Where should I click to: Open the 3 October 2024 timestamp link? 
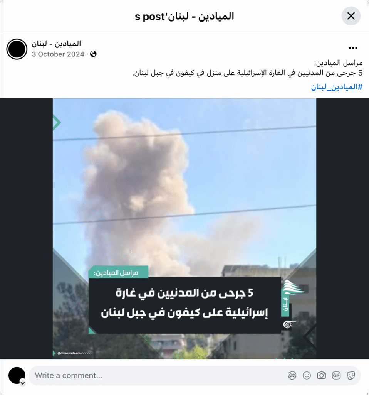(58, 54)
